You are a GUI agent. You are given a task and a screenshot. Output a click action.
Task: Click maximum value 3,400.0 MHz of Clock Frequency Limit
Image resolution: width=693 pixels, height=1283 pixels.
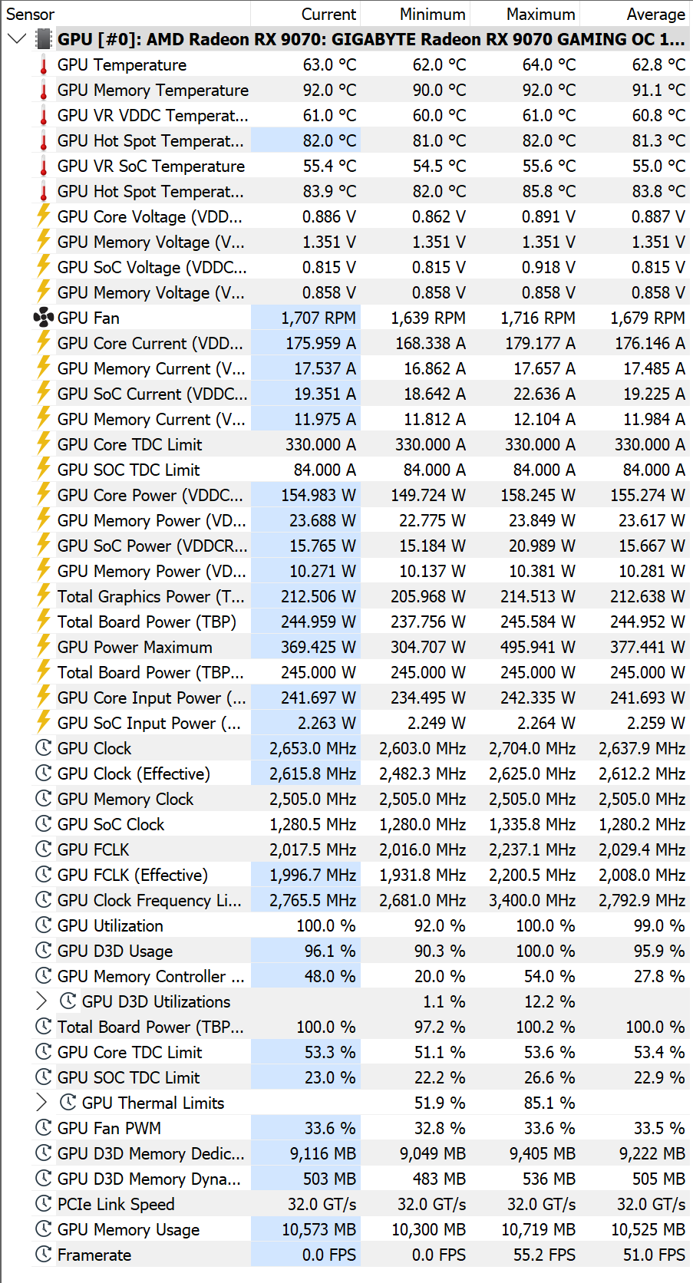pos(532,900)
